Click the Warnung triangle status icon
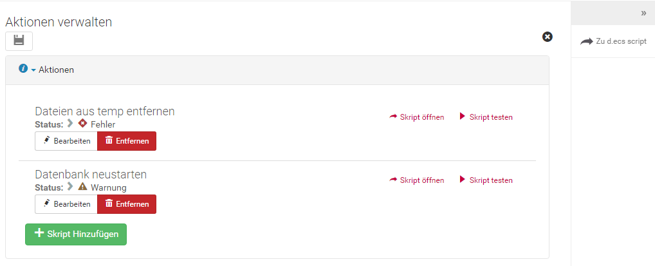This screenshot has height=266, width=655. [82, 187]
